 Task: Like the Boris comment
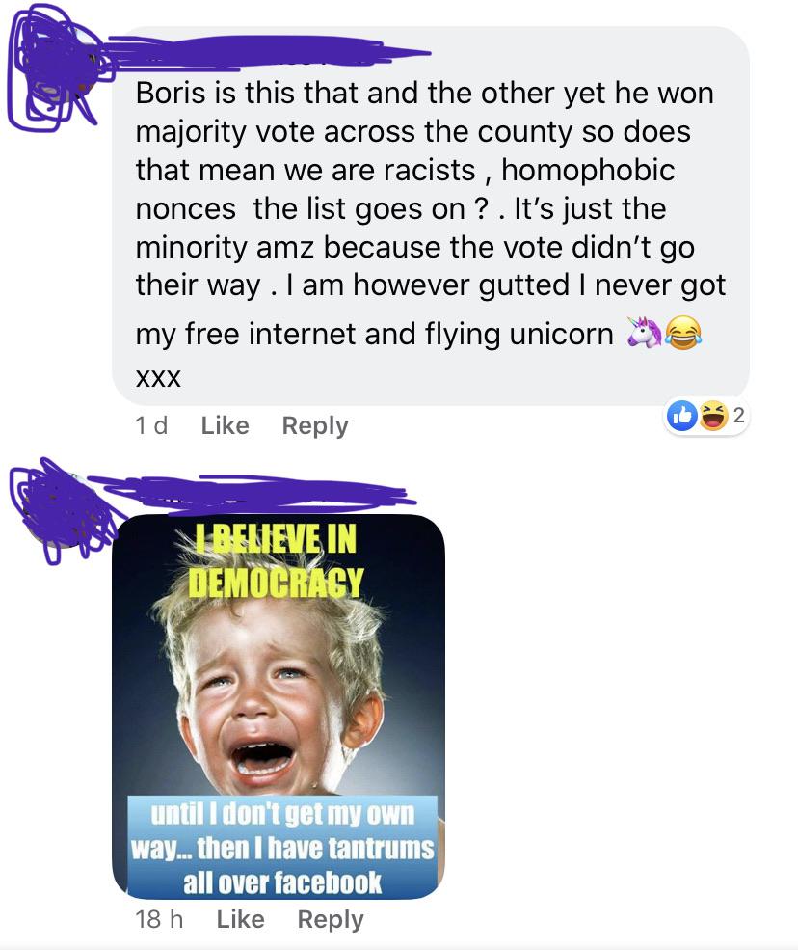click(225, 425)
